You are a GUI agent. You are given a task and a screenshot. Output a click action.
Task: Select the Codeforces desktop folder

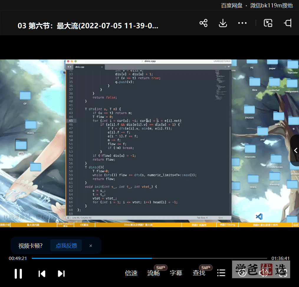[276, 161]
